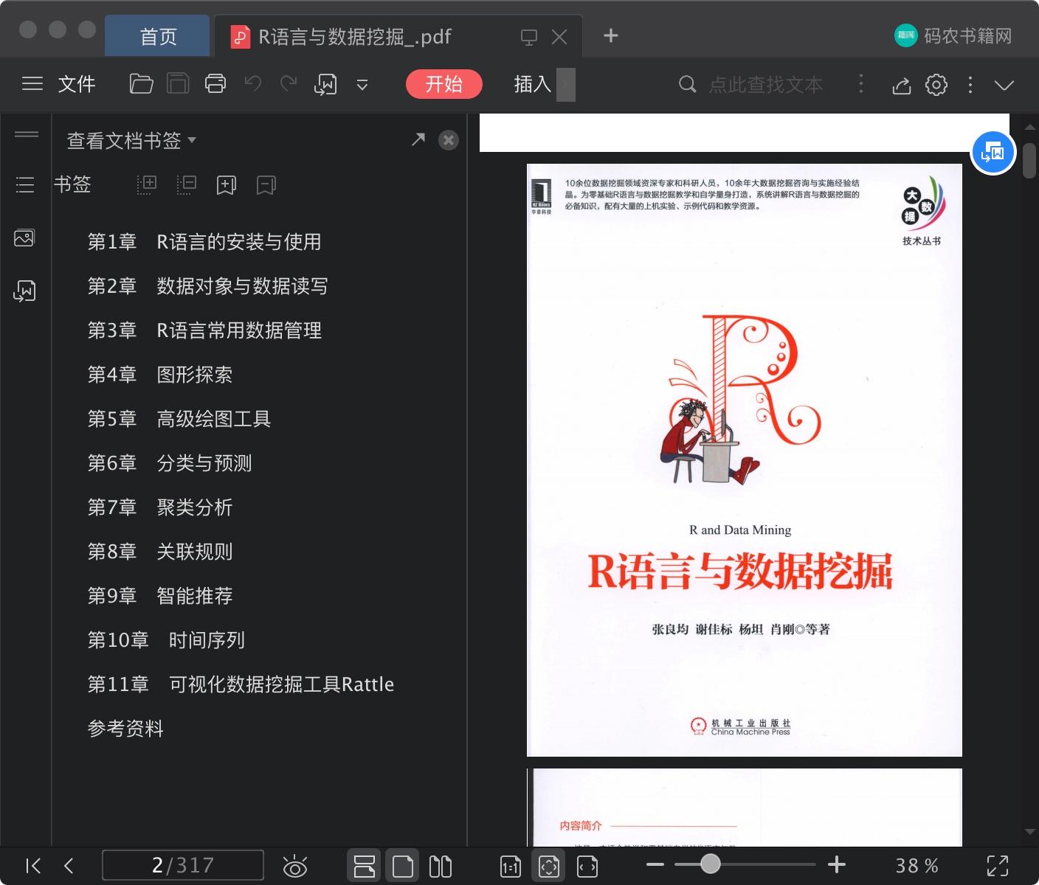Enable continuous scrolling view
Screen dimensions: 1039x885
pyautogui.click(x=365, y=866)
